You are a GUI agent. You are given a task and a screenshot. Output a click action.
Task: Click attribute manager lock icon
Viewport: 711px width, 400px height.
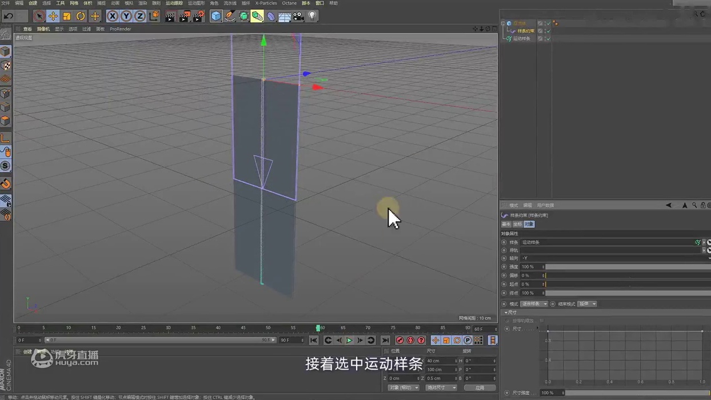click(x=703, y=205)
